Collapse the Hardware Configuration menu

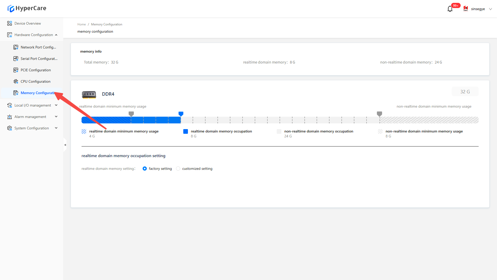[56, 35]
